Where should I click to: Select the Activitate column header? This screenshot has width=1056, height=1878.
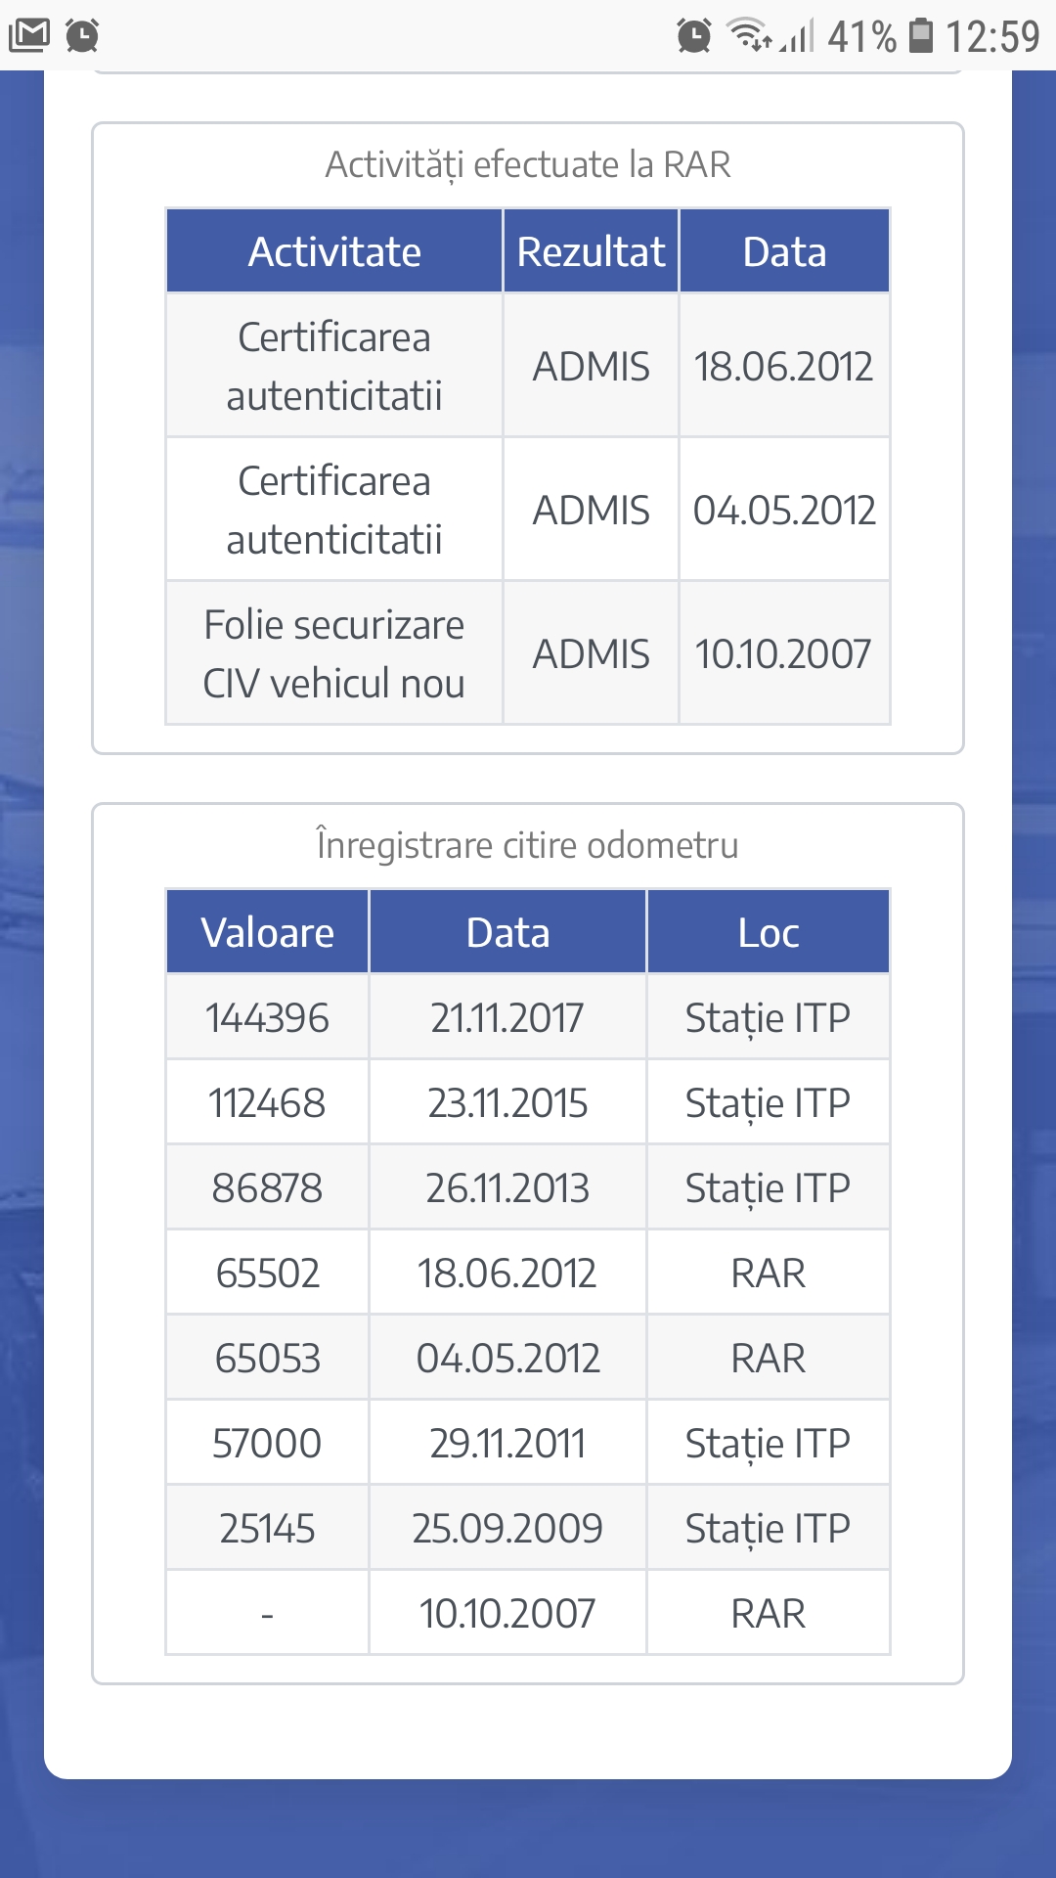point(334,251)
